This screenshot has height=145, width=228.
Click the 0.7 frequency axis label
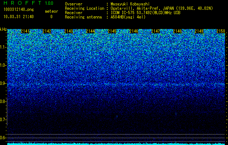pos(3,120)
